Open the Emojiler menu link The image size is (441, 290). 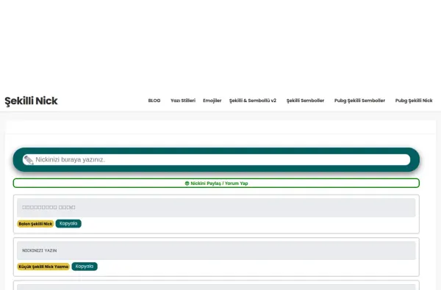212,101
